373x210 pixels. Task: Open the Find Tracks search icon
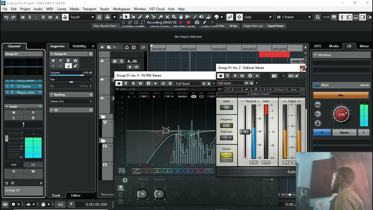[x=143, y=47]
